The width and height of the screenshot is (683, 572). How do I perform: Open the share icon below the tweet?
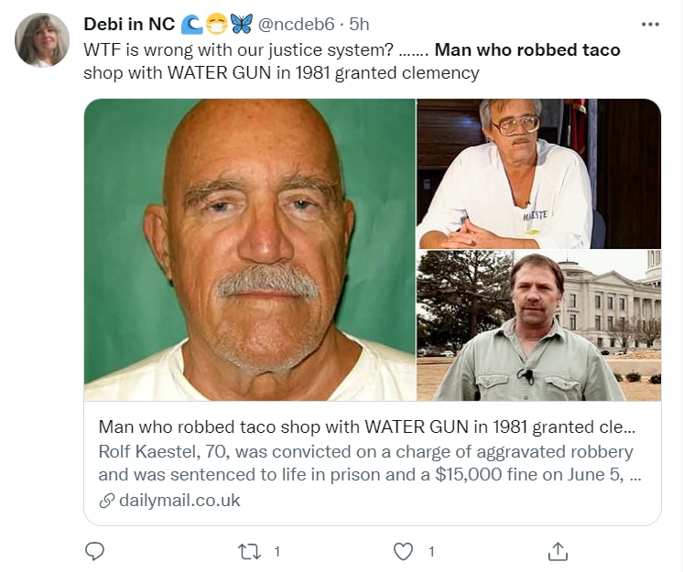coord(558,551)
